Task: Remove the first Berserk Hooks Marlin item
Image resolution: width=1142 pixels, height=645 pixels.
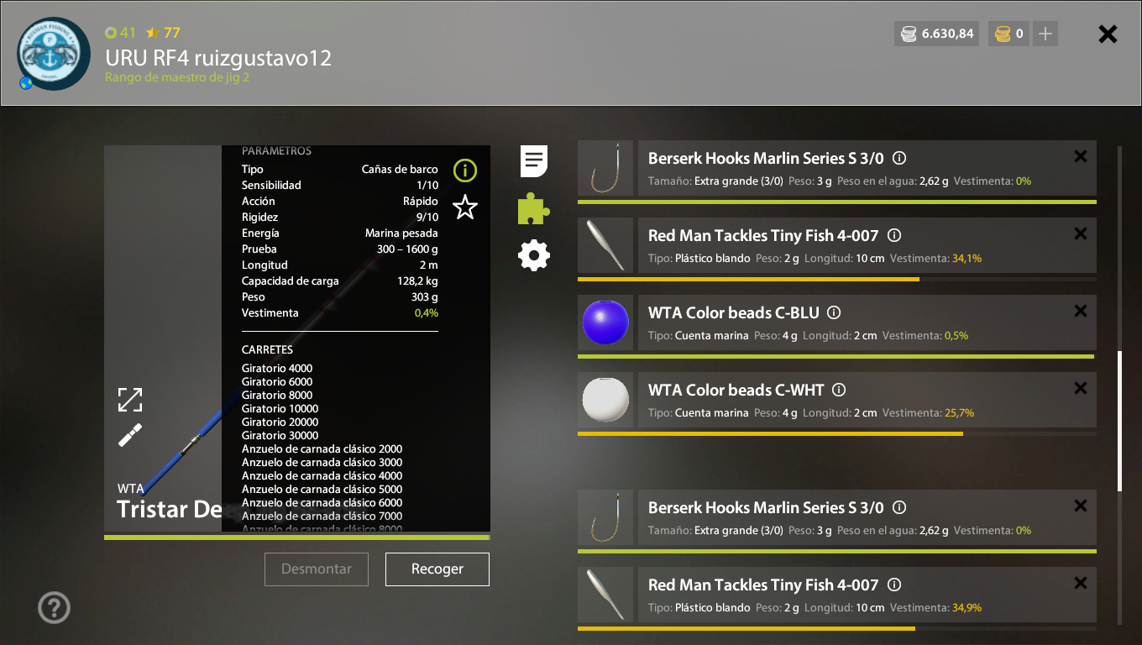Action: [x=1081, y=156]
